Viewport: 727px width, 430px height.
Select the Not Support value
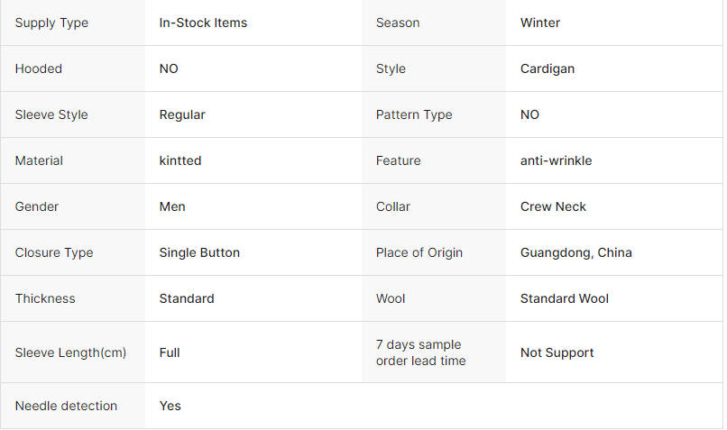(557, 352)
